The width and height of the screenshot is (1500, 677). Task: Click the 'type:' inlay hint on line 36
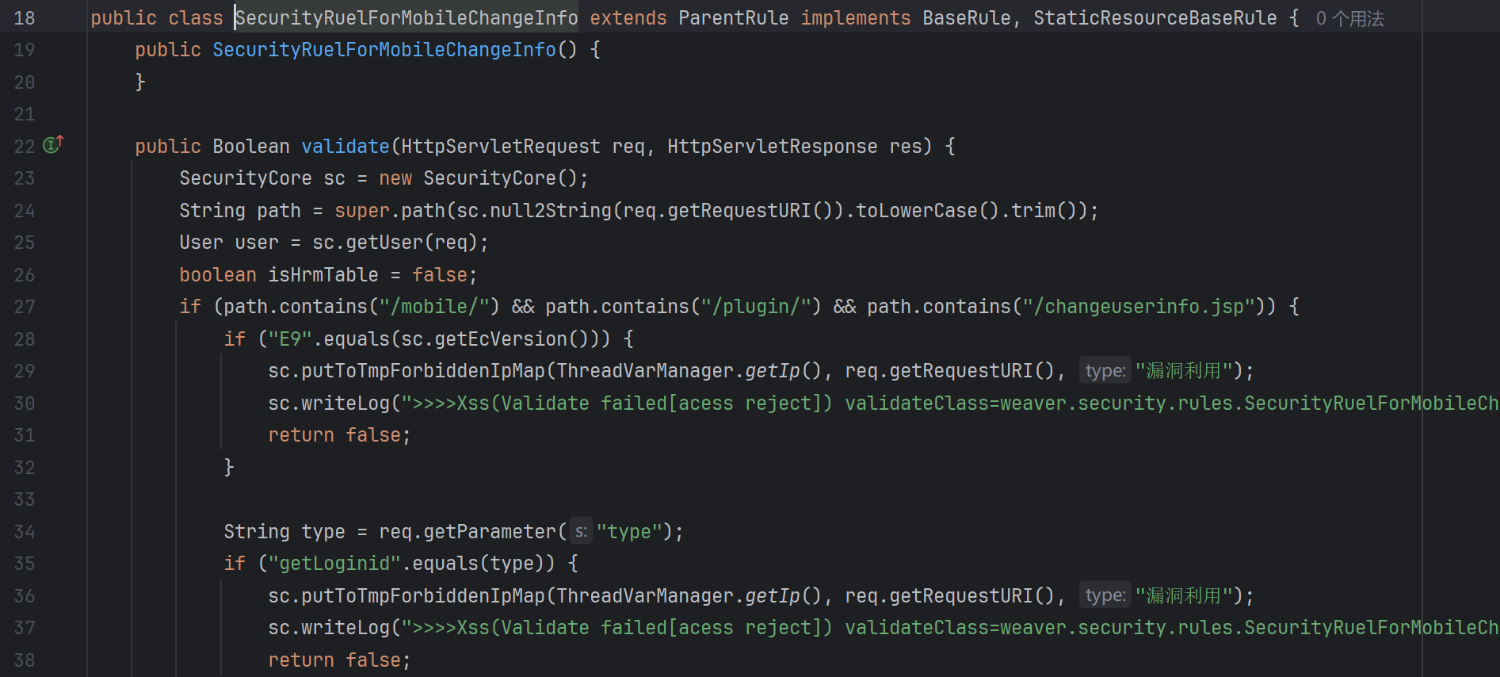click(1105, 596)
